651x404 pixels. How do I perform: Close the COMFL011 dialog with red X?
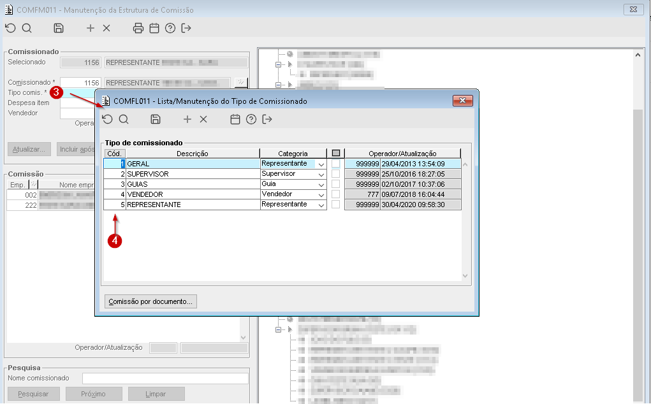click(462, 101)
